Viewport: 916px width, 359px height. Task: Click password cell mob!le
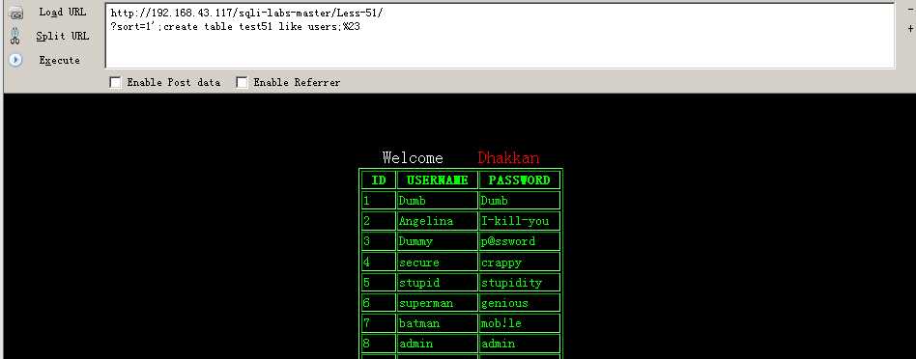tap(519, 322)
